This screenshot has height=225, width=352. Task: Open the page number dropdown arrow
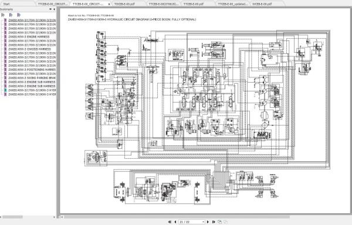click(203, 222)
